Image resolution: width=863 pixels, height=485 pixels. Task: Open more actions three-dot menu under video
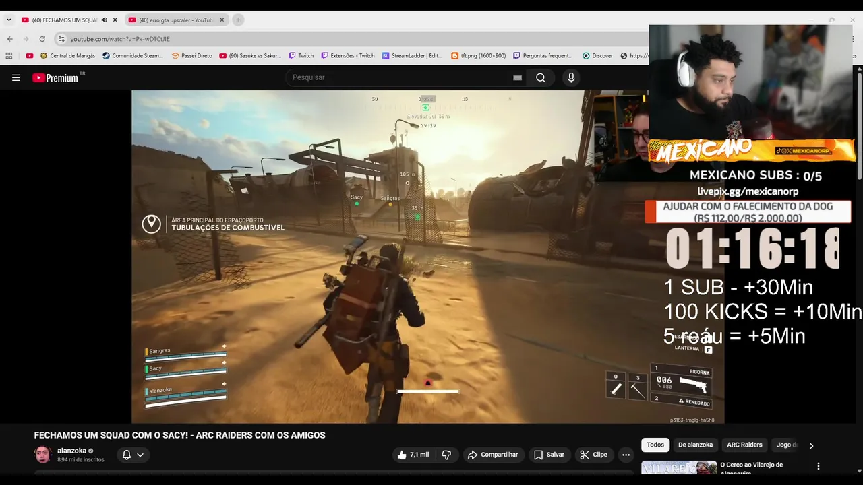click(x=626, y=455)
